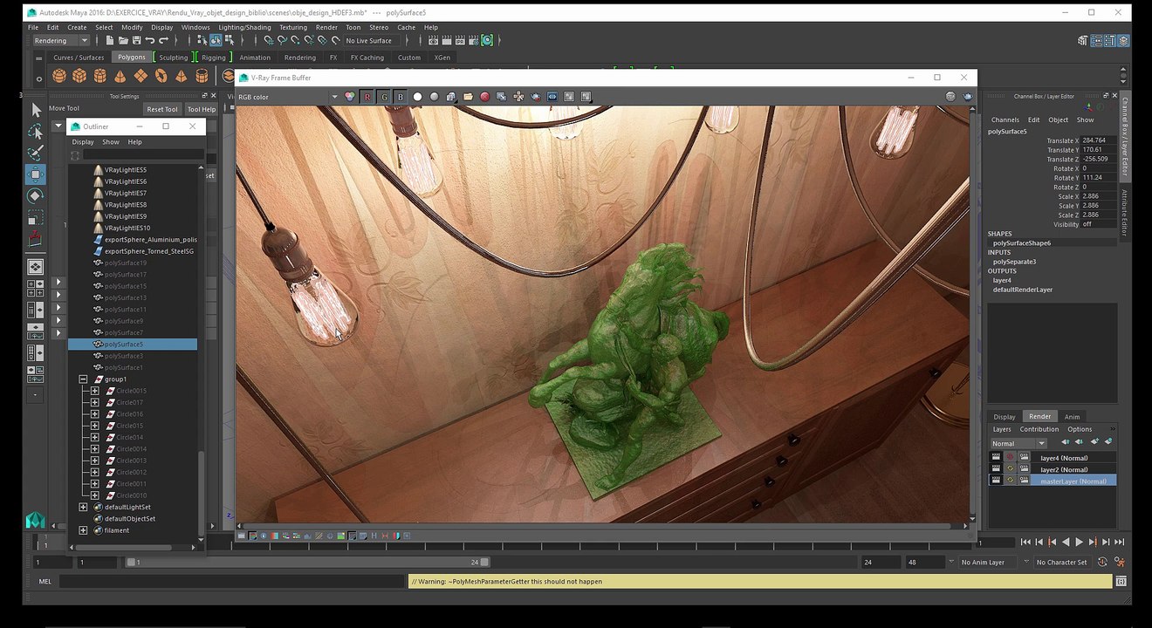1152x628 pixels.
Task: Switch to the Anim layer tab
Action: tap(1072, 416)
